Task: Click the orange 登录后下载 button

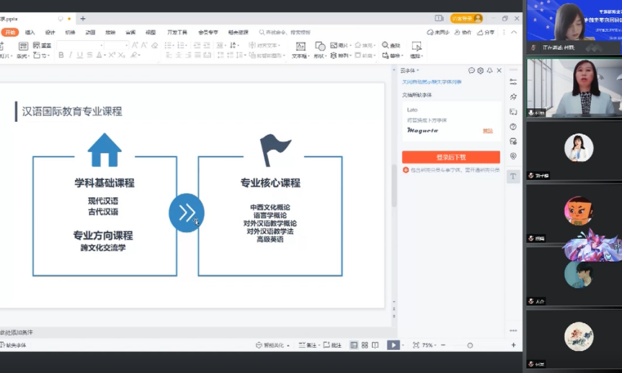Action: click(x=450, y=157)
